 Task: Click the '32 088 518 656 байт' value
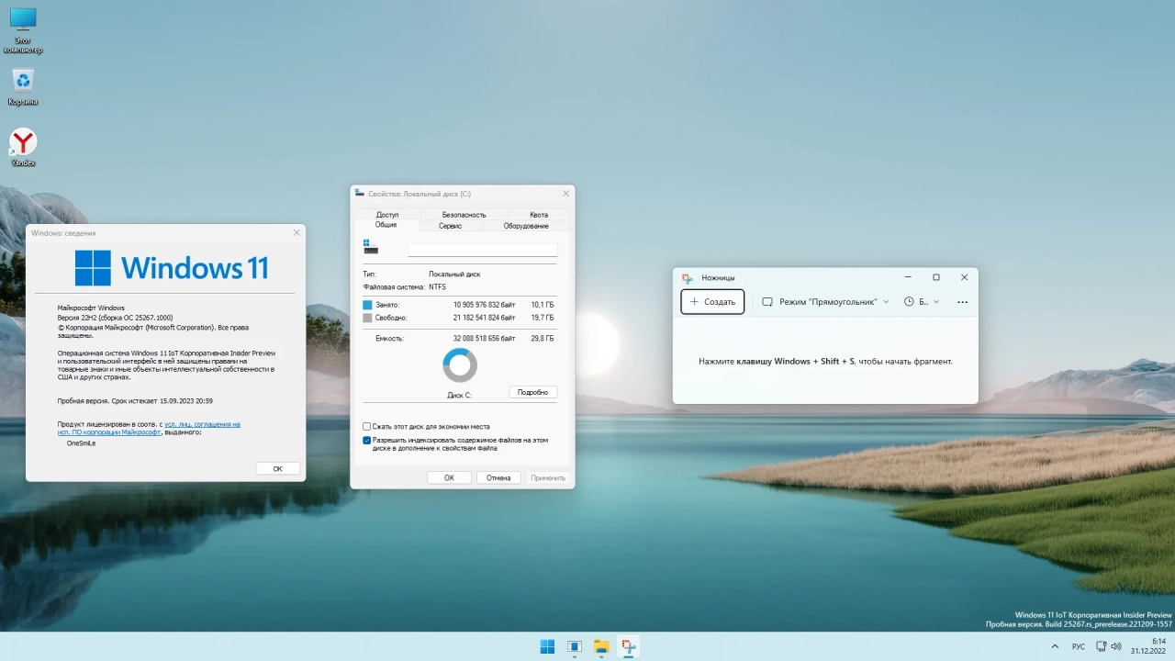coord(484,339)
